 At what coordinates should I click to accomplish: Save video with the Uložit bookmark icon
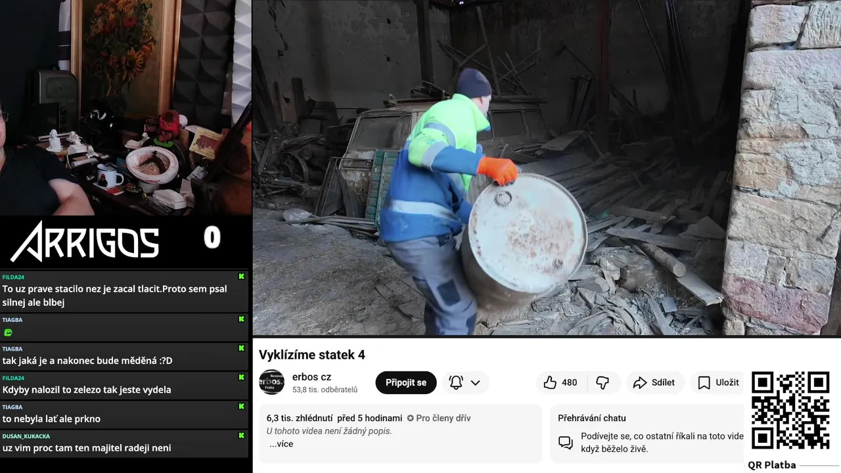click(x=704, y=382)
